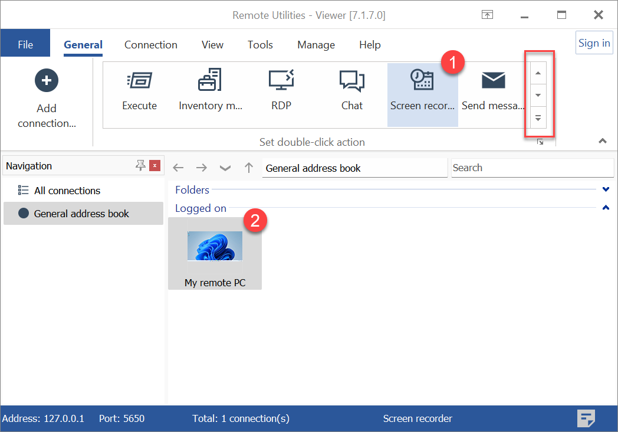The height and width of the screenshot is (432, 618).
Task: Pin the Navigation panel
Action: (x=140, y=166)
